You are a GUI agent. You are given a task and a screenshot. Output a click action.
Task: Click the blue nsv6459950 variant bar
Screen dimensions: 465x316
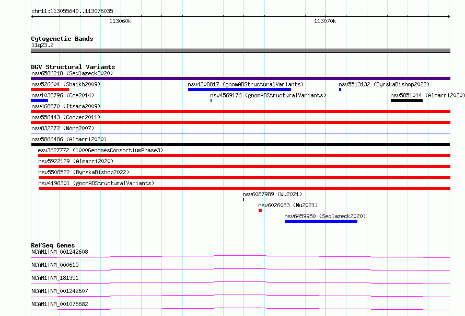tap(321, 221)
